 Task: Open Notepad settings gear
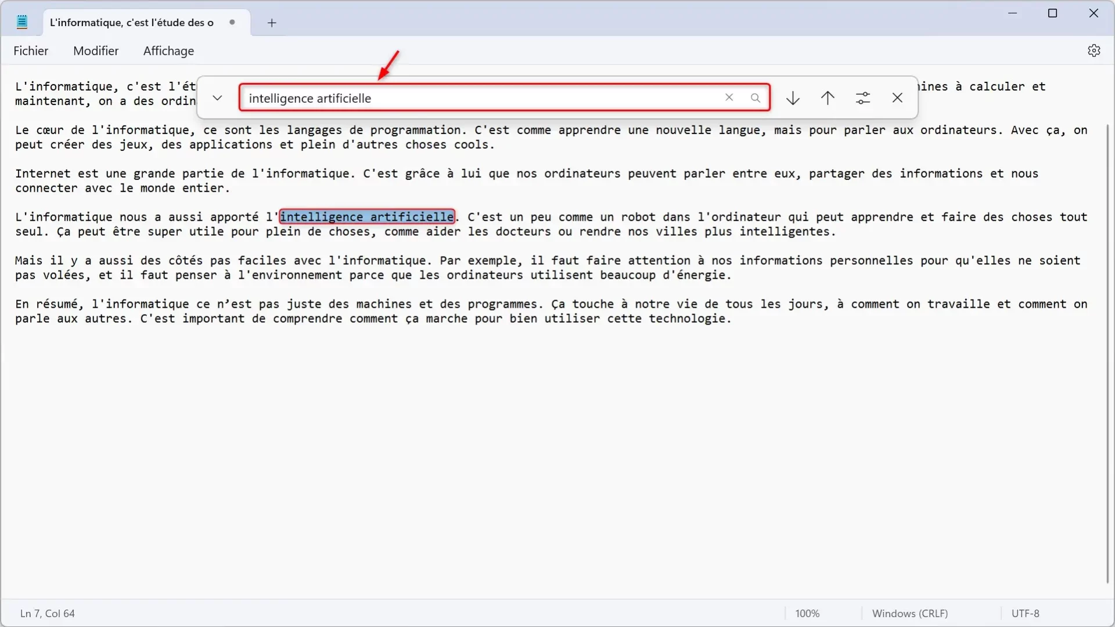(x=1094, y=51)
